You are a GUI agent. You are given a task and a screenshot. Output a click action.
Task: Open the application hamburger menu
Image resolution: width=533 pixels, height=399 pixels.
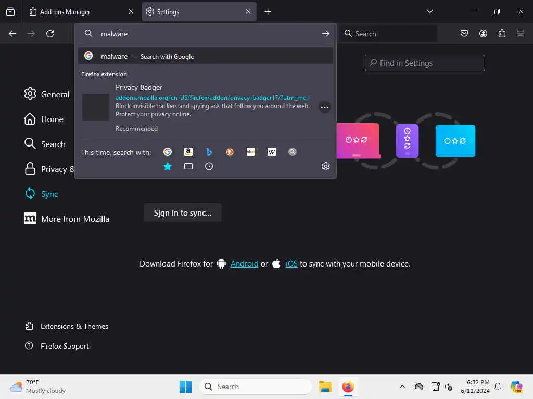pos(520,33)
